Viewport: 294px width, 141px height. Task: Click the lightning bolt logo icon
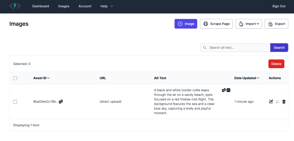pos(15,6)
